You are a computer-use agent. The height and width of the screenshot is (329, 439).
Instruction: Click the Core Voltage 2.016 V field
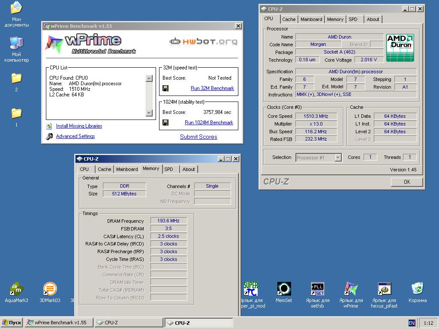tap(369, 60)
